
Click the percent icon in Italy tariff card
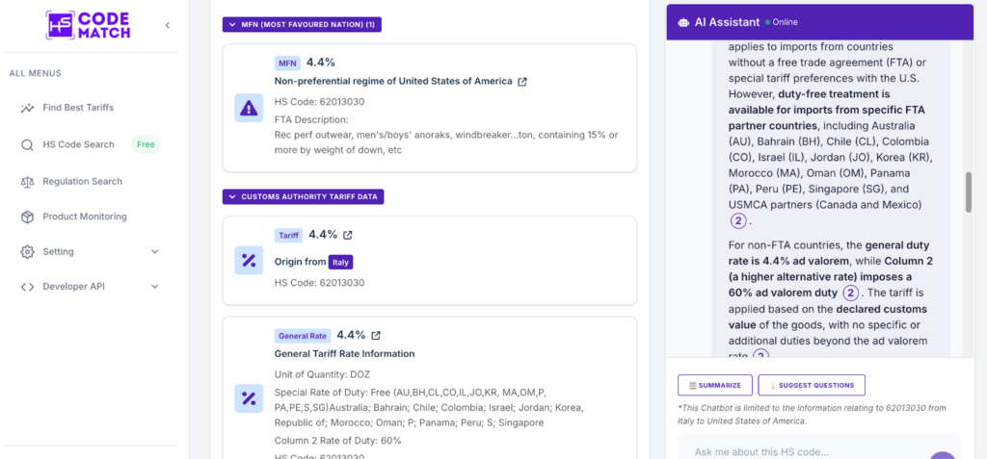pyautogui.click(x=249, y=260)
